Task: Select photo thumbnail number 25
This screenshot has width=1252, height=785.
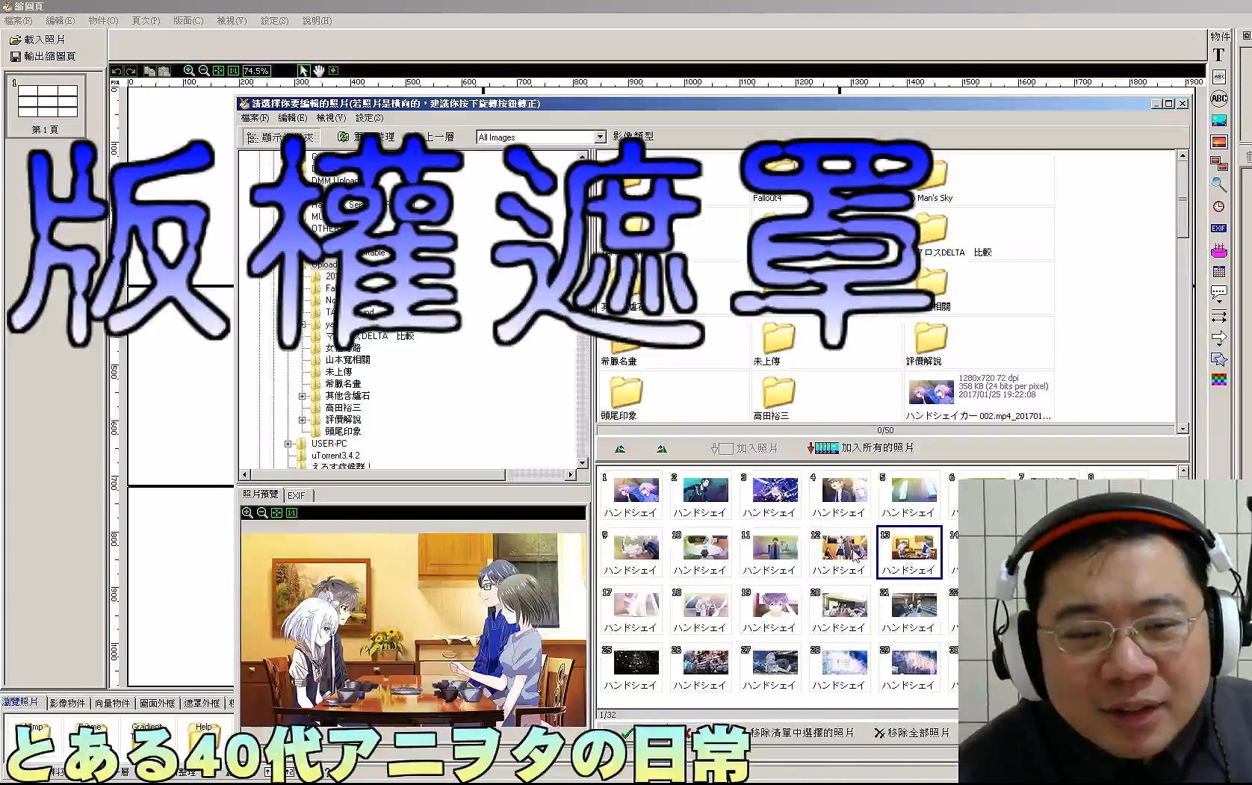Action: point(631,668)
